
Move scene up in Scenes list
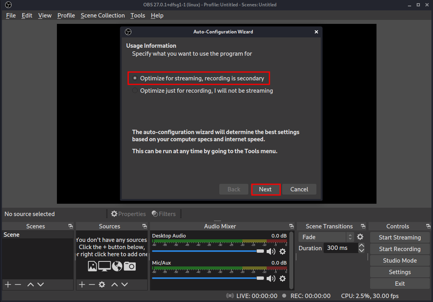tap(31, 284)
